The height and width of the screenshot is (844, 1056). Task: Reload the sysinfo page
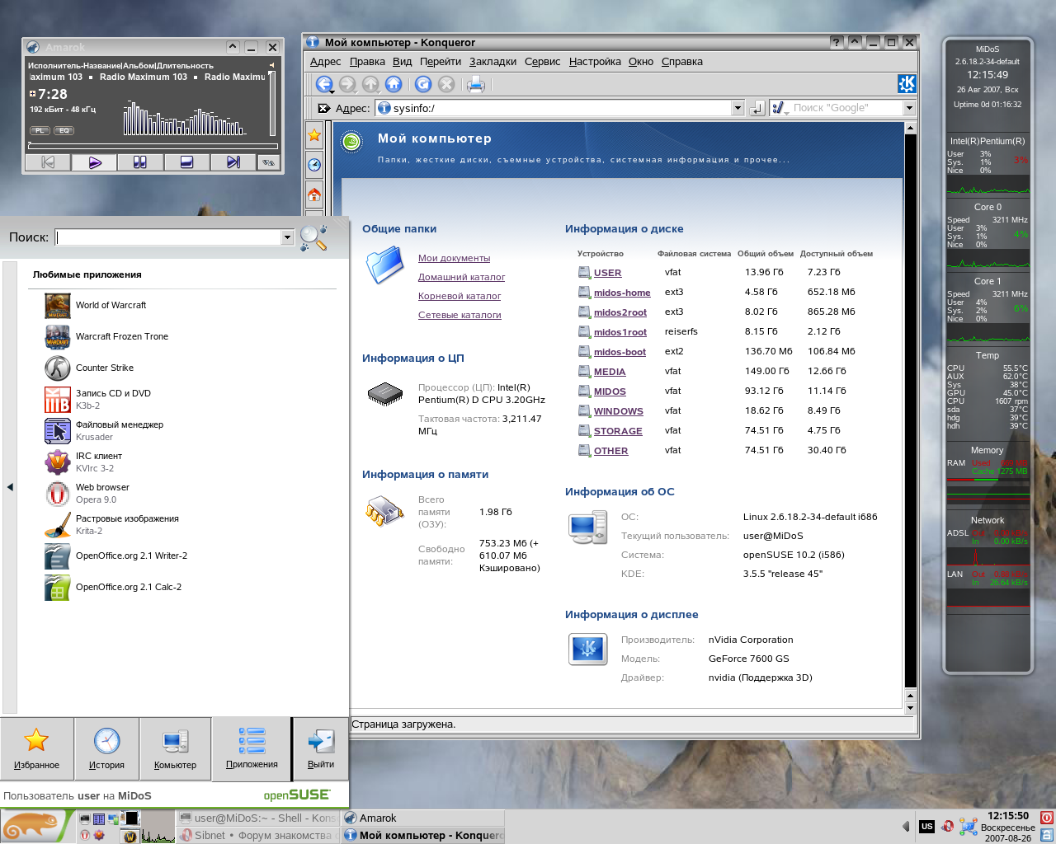click(x=423, y=84)
